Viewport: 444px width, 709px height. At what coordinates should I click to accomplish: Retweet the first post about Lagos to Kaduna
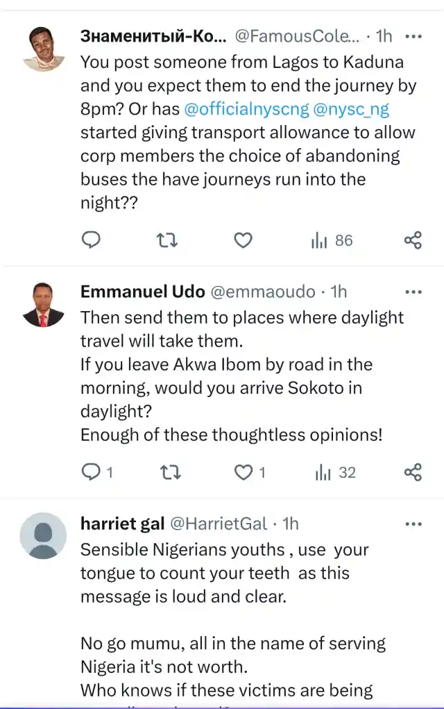[x=166, y=240]
